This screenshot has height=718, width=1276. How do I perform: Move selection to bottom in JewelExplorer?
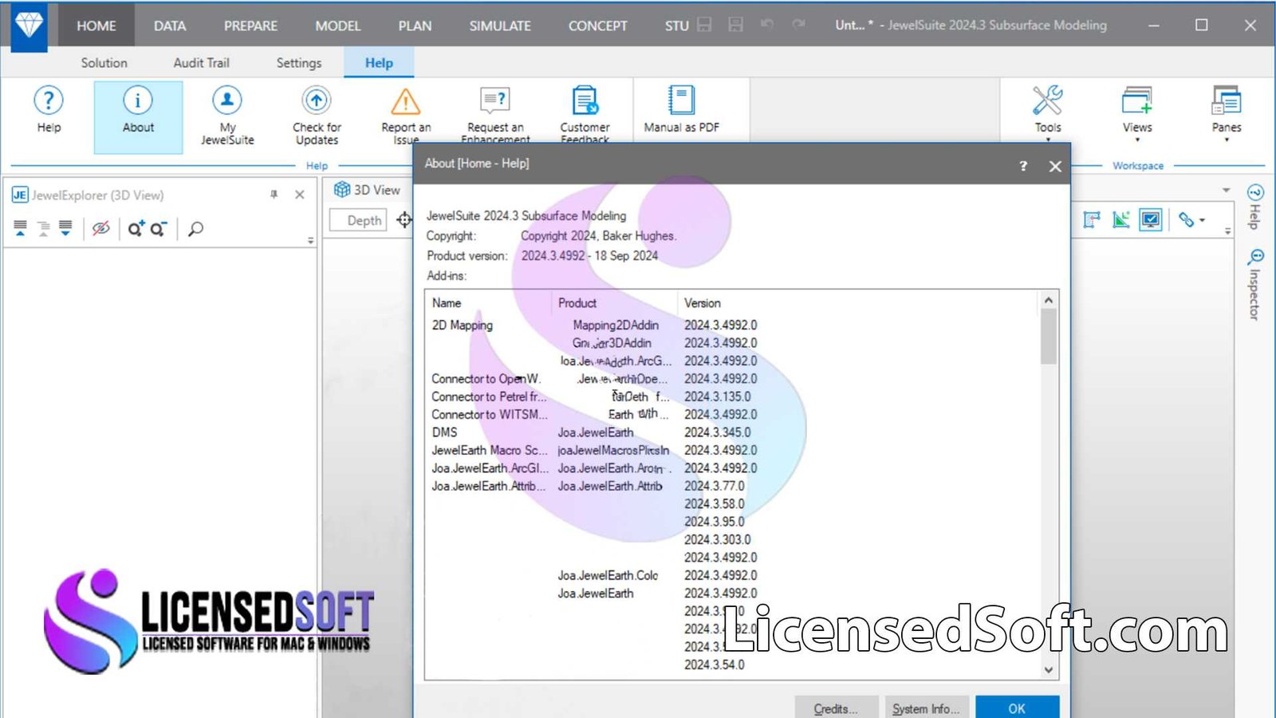(x=65, y=229)
